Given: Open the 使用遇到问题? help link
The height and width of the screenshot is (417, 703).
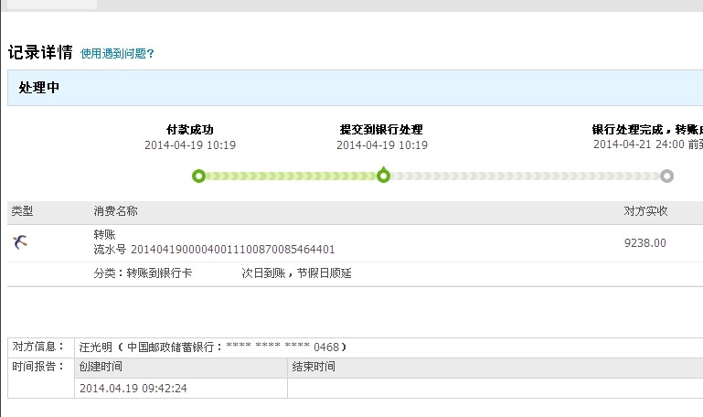Looking at the screenshot, I should click(x=117, y=54).
